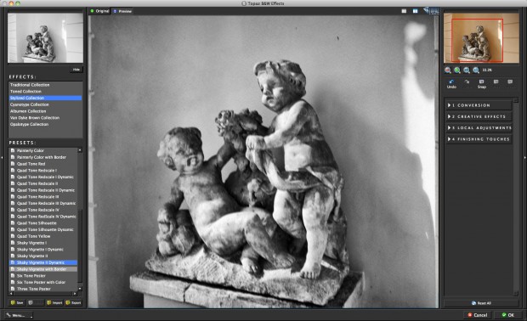527x321 pixels.
Task: Collapse right panel using edge arrow
Action: 525,157
